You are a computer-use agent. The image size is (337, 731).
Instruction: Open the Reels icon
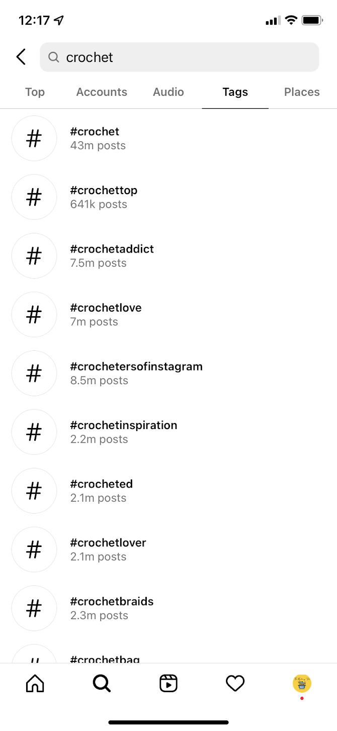(168, 683)
